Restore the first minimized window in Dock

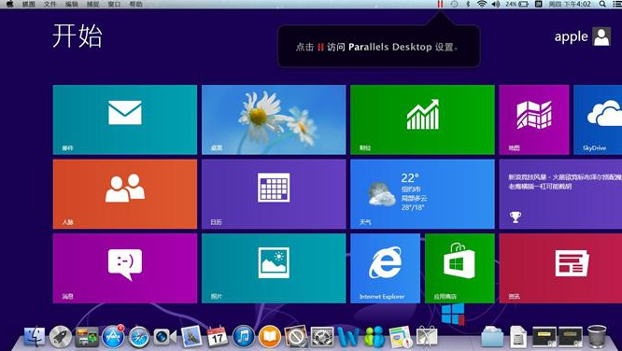point(544,337)
